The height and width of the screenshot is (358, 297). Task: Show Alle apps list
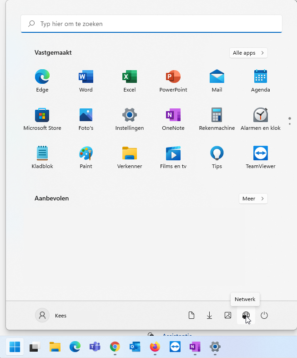coord(248,53)
